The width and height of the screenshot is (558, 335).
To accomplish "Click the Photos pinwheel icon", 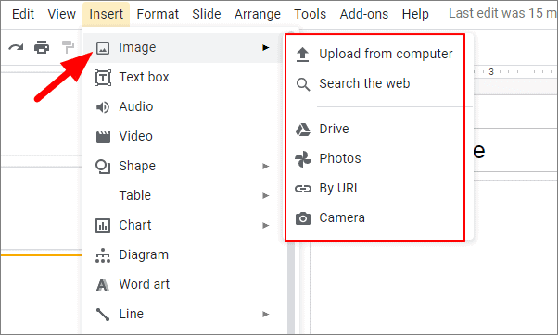I will tap(303, 159).
